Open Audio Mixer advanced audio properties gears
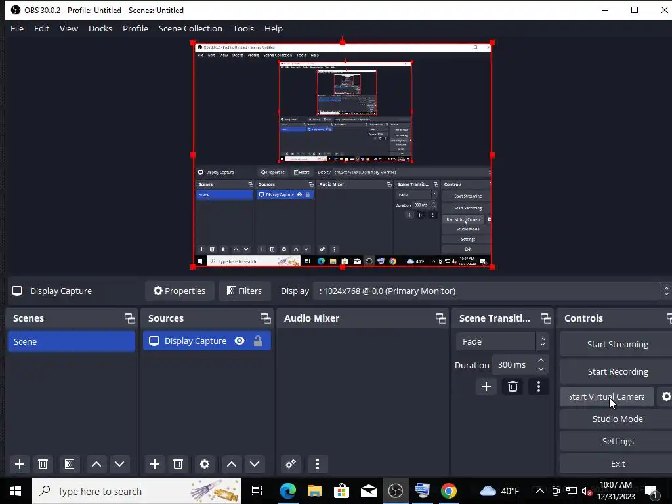The width and height of the screenshot is (672, 504). (291, 464)
